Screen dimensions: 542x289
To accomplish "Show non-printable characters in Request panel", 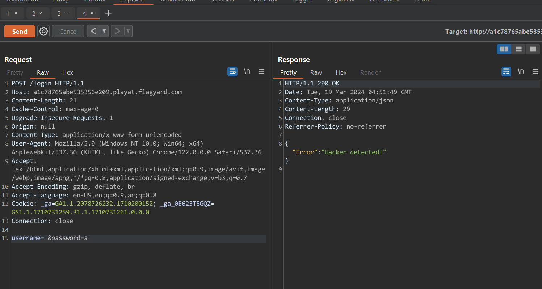I will pos(247,72).
